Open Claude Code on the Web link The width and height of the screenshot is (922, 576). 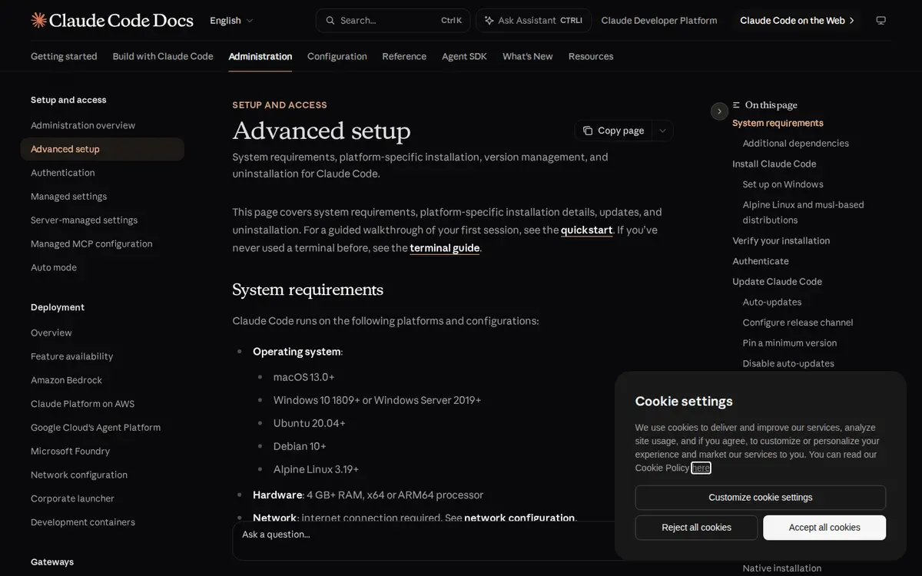click(x=798, y=21)
